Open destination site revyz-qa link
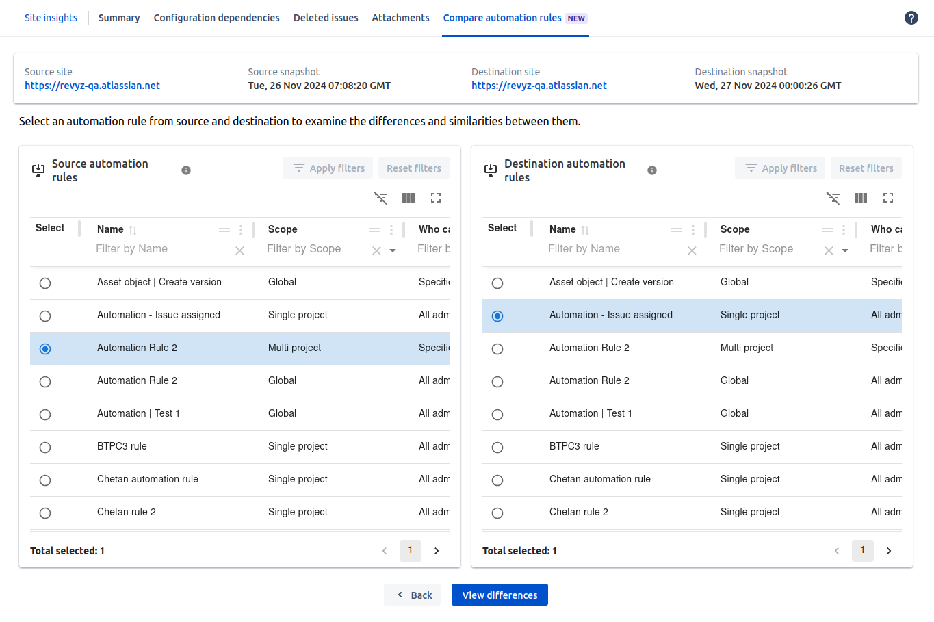 (x=539, y=86)
